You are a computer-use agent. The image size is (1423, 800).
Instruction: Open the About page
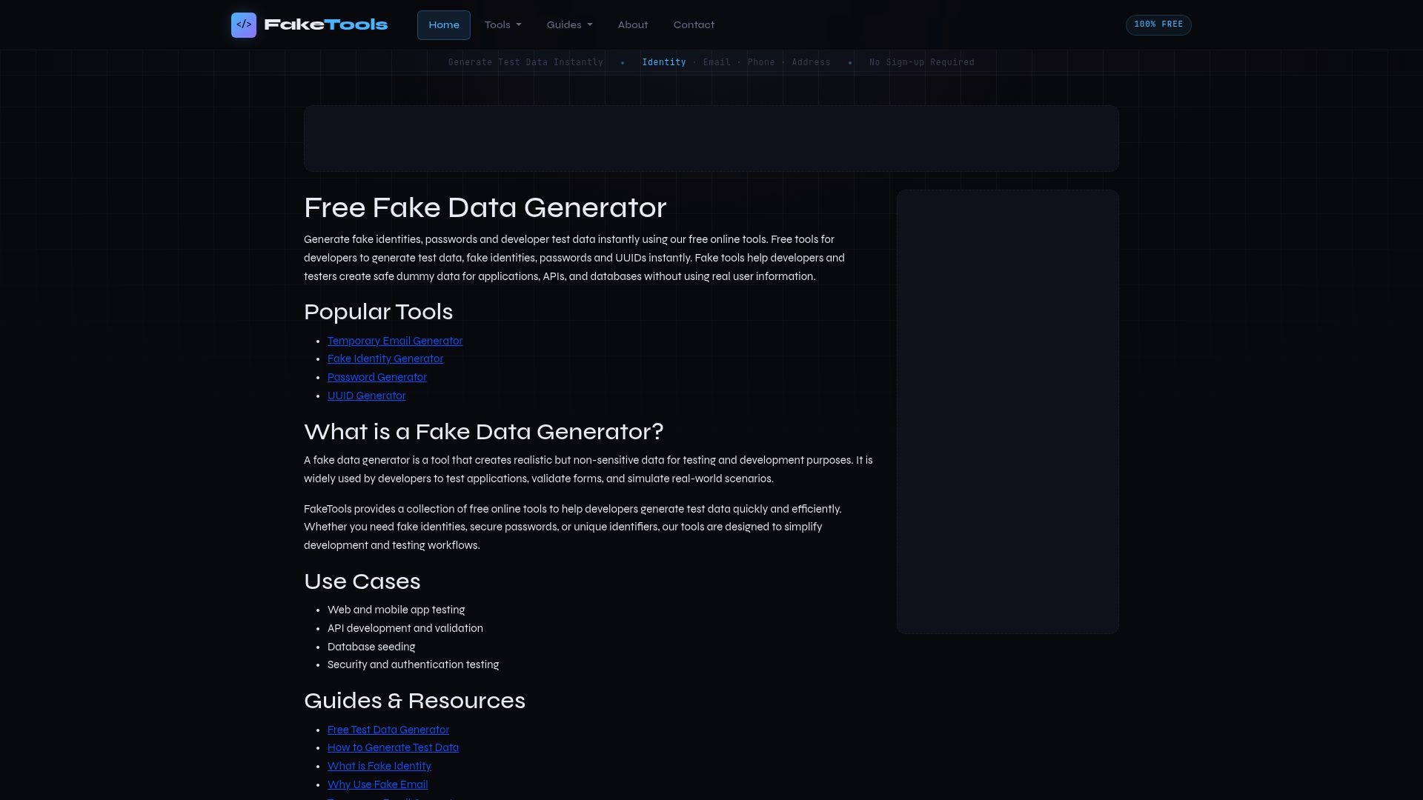(x=633, y=25)
